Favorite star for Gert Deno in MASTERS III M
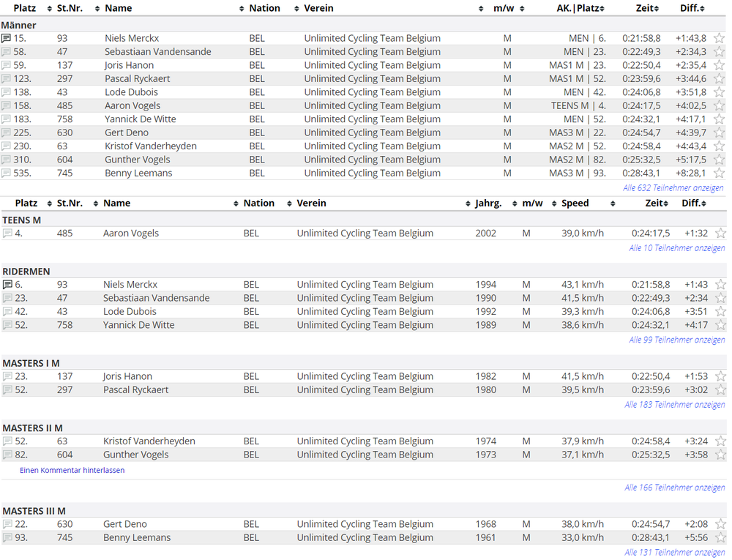 [x=721, y=525]
